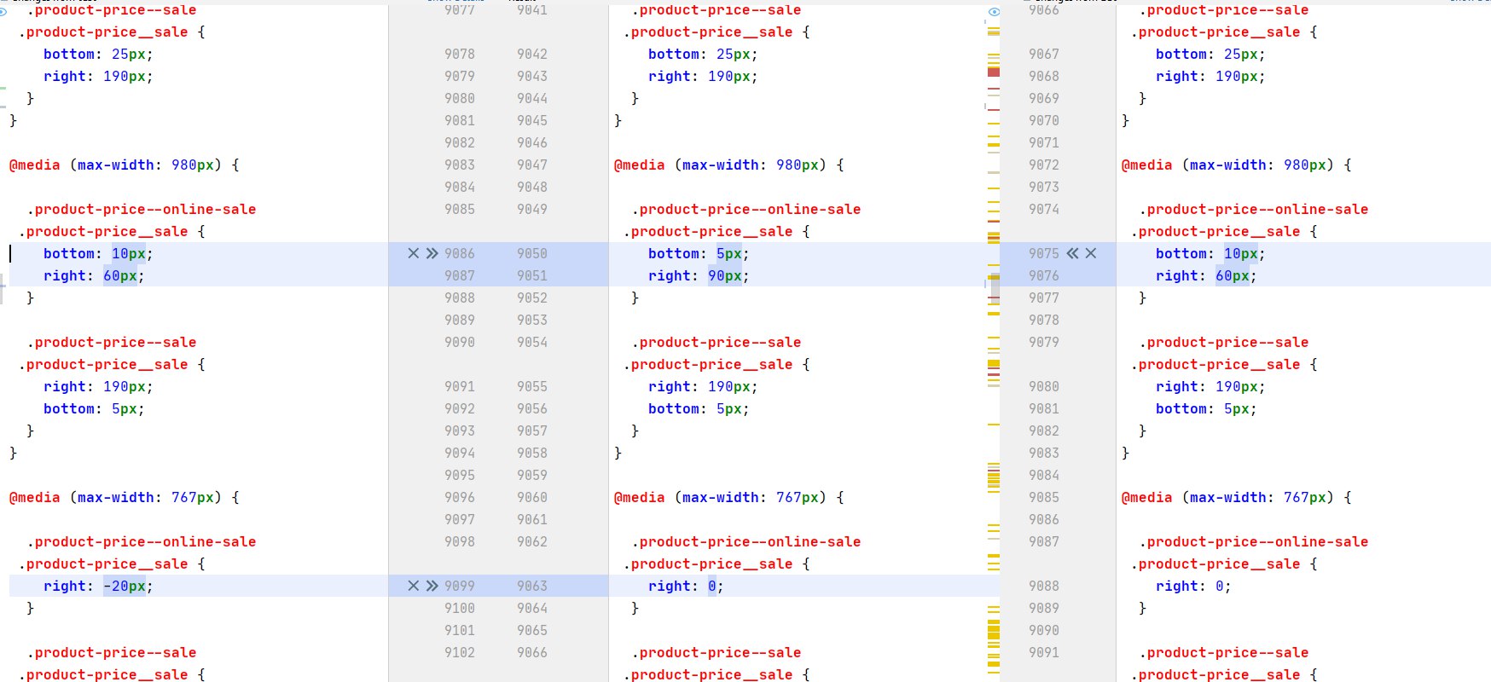Reject the left change at line 9086

[x=414, y=253]
